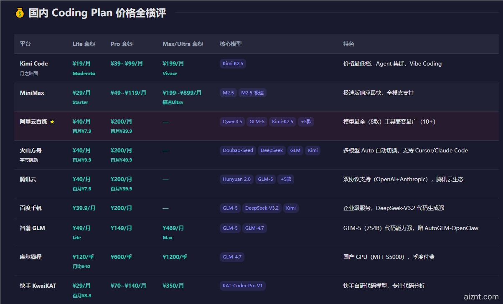503x304 pixels.
Task: Open the MiniMax platform name
Action: pyautogui.click(x=32, y=93)
